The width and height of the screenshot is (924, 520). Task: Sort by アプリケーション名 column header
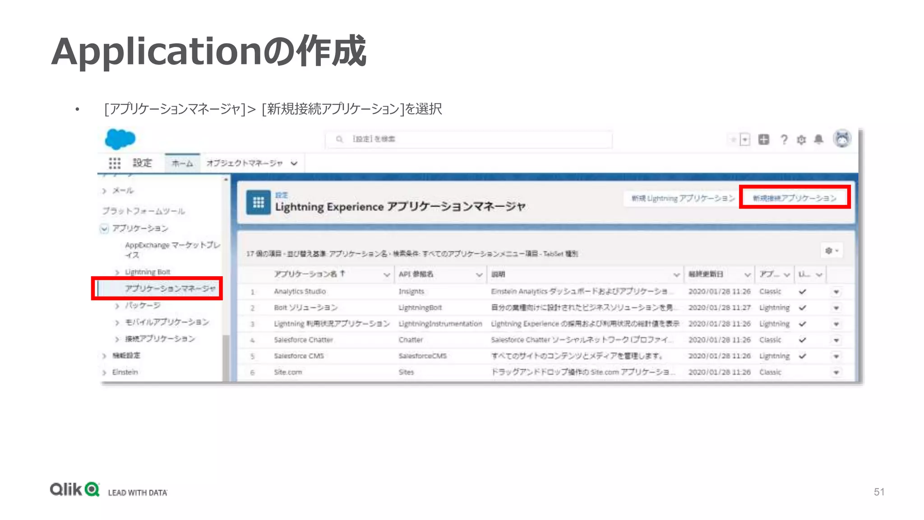[310, 274]
